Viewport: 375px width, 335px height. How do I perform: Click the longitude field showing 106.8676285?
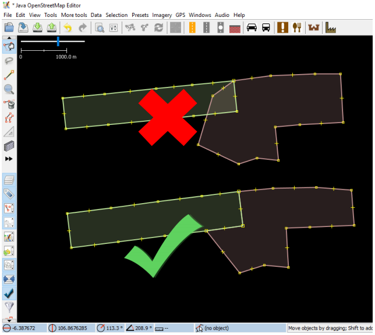click(73, 329)
